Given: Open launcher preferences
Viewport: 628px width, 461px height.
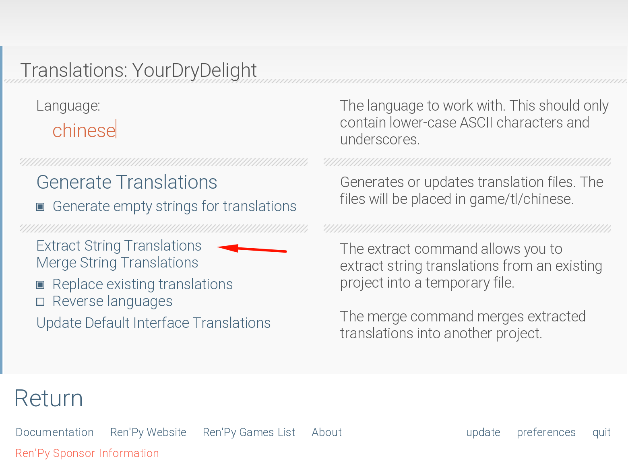Looking at the screenshot, I should pyautogui.click(x=546, y=432).
